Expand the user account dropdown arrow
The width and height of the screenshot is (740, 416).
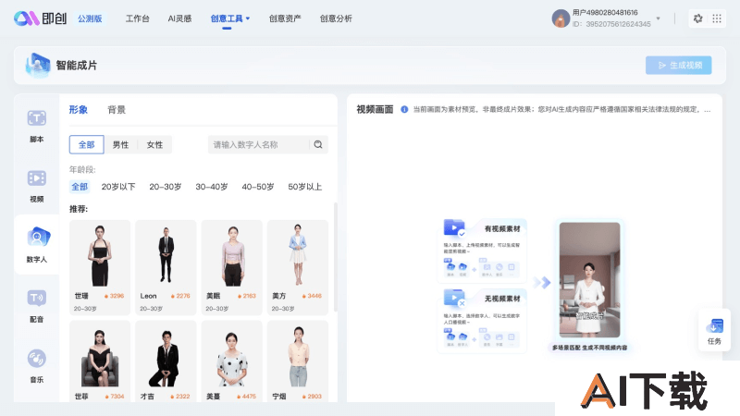[659, 18]
